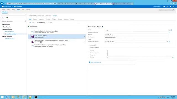The image size is (177, 99).
Task: Click the Visual Studio Build step icon
Action: coord(32,37)
